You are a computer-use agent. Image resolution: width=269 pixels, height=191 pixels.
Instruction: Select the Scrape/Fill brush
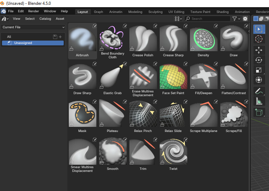(x=234, y=117)
